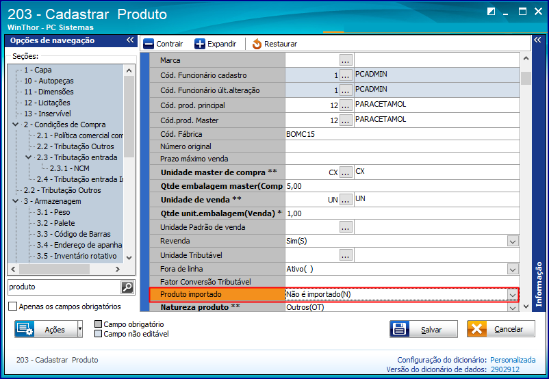Search sections with the magnifier icon
Viewport: 549px width, 379px height.
[127, 287]
